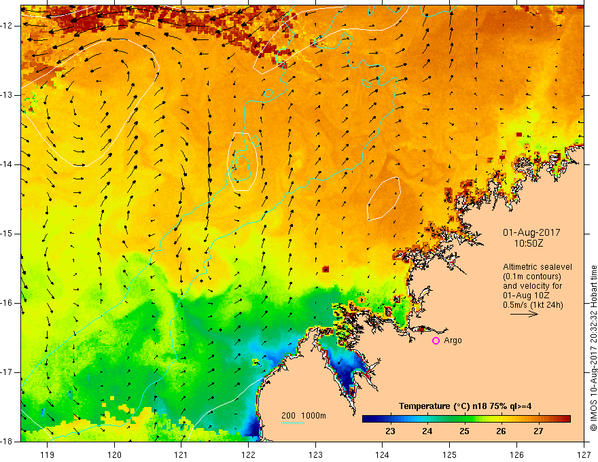Click the time text '10:50Z'

(528, 243)
